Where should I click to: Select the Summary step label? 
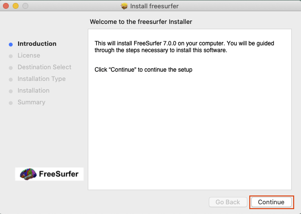[x=31, y=102]
